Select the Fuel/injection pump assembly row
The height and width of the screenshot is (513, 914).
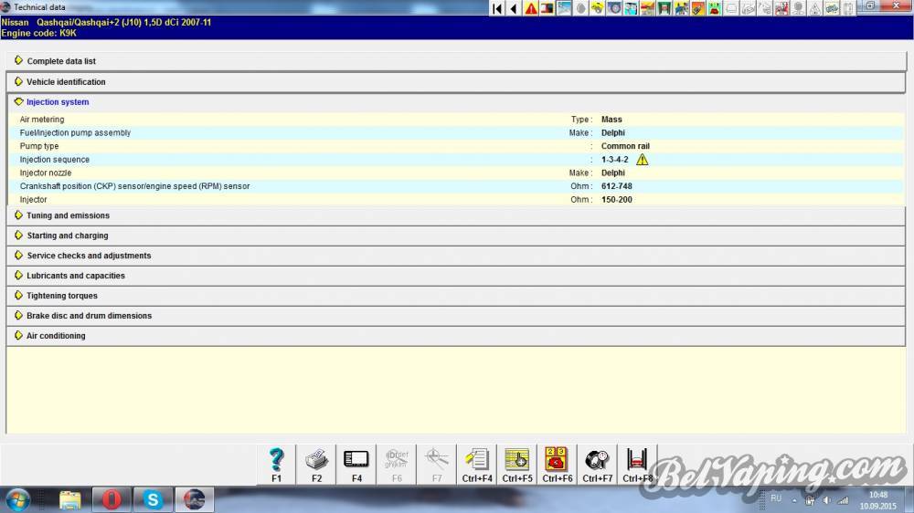(x=457, y=132)
